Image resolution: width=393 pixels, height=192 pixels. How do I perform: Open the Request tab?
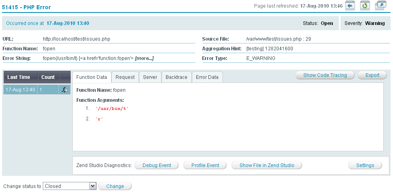point(125,77)
